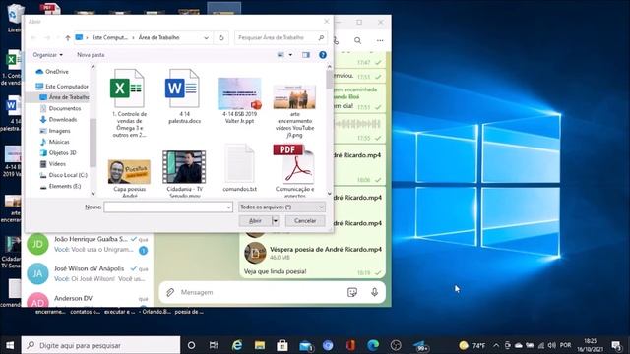Click the 'Pesquisar Área de Trabalho' search box
630x354 pixels.
click(x=281, y=37)
